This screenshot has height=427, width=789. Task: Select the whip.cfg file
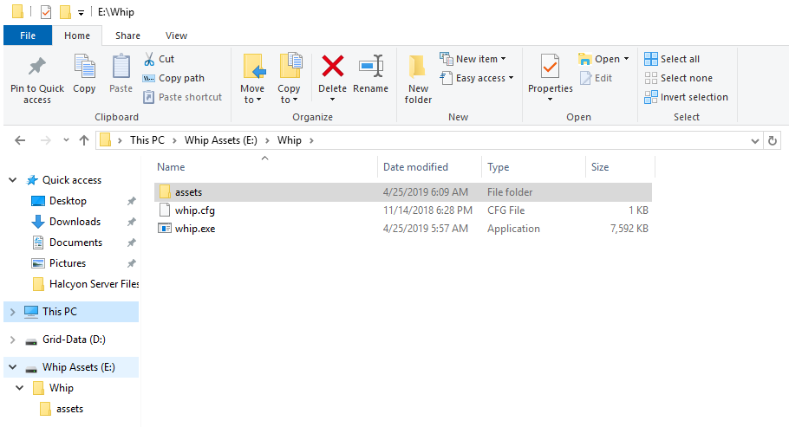pos(402,210)
